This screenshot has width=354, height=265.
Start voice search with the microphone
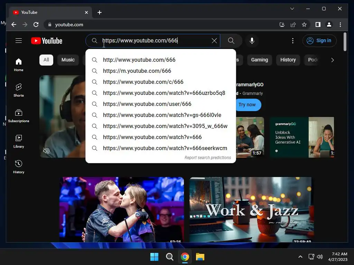pos(252,41)
